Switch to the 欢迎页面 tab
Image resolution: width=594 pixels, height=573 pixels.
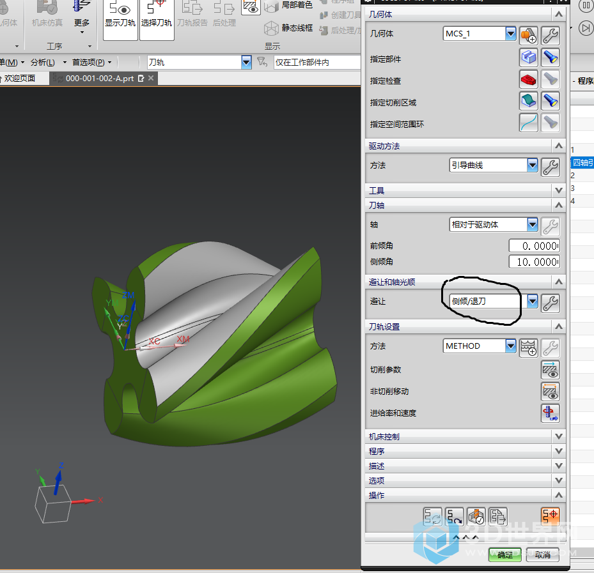coord(20,79)
